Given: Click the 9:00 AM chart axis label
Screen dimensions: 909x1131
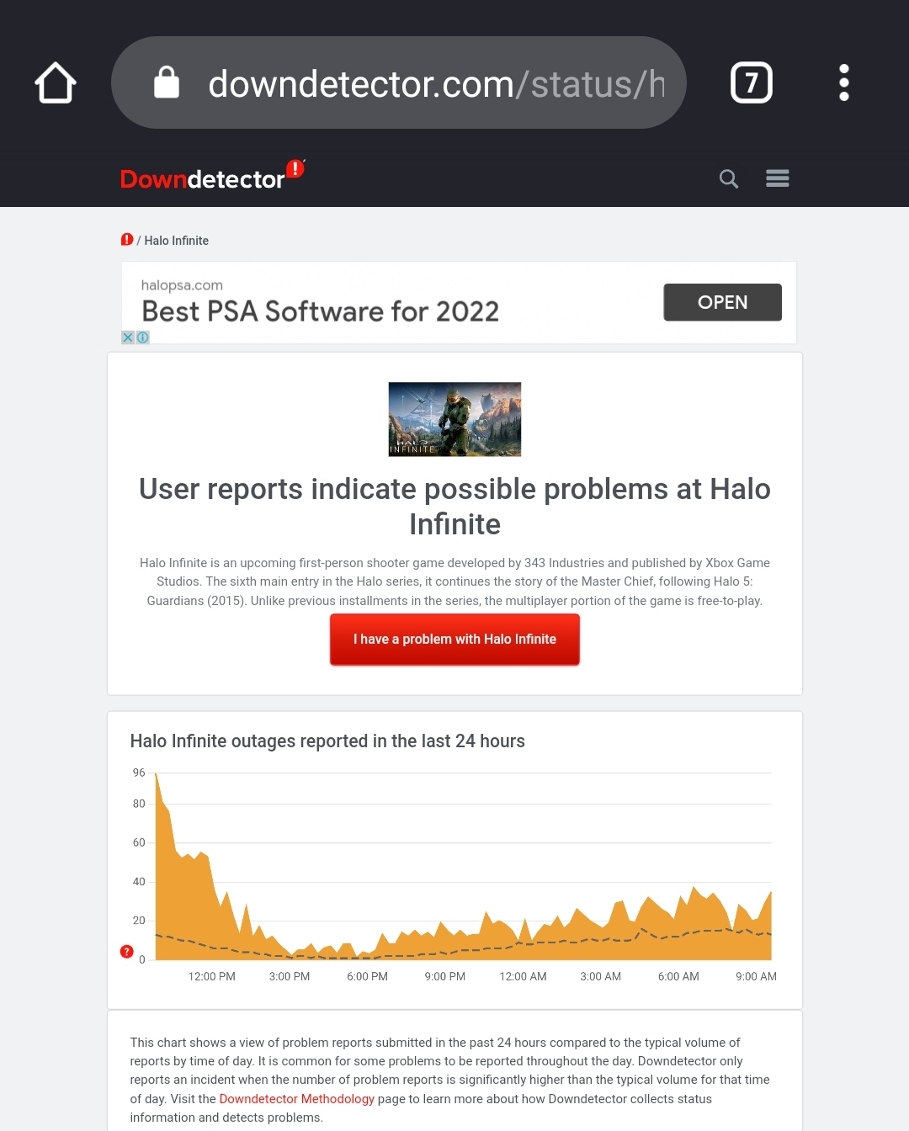Looking at the screenshot, I should click(x=756, y=977).
